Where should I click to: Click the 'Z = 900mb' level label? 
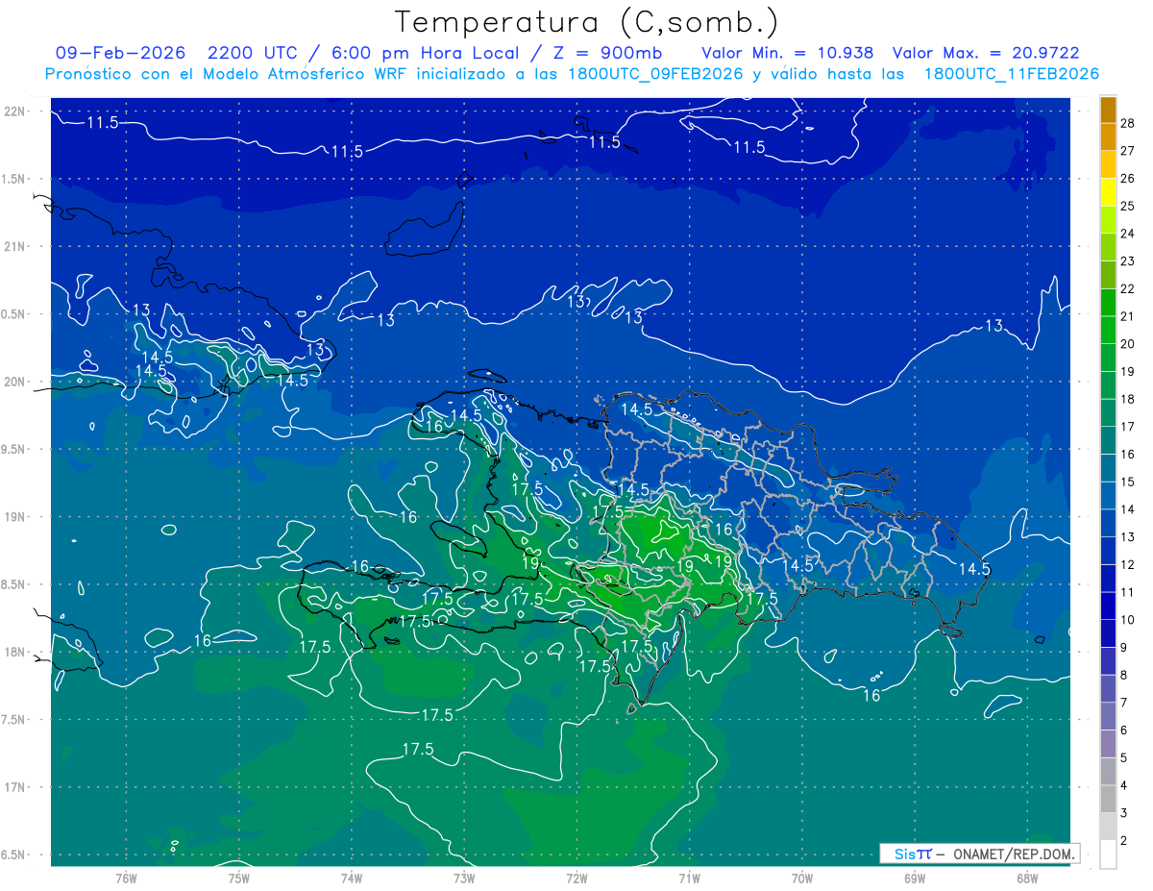pos(609,53)
